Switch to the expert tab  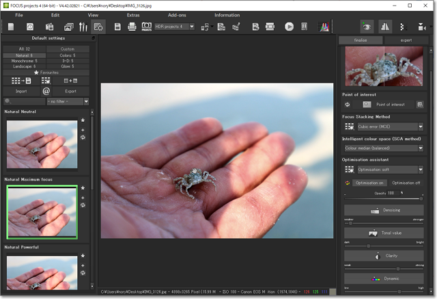406,40
